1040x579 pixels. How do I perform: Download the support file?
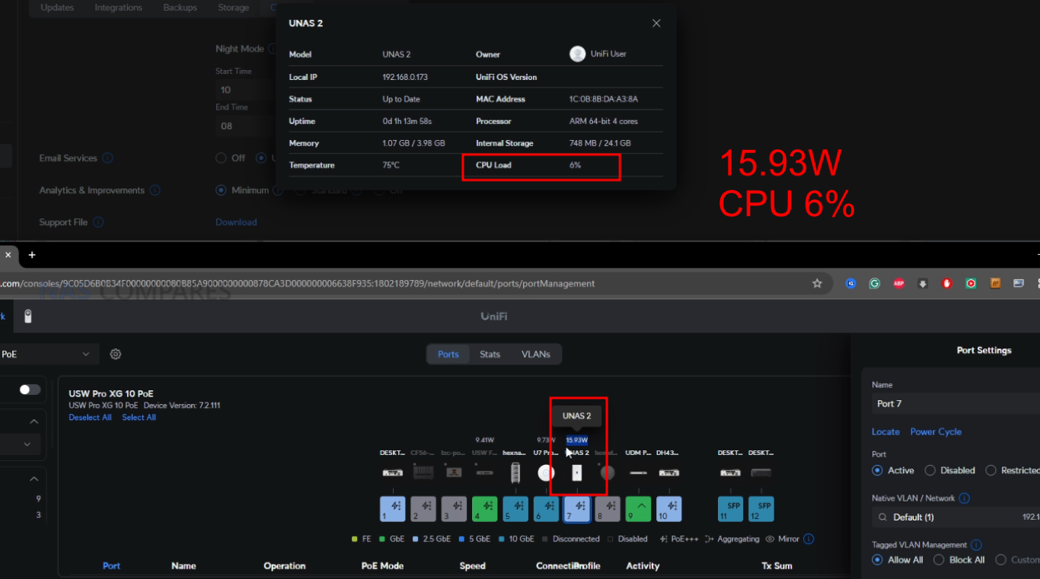click(x=236, y=222)
